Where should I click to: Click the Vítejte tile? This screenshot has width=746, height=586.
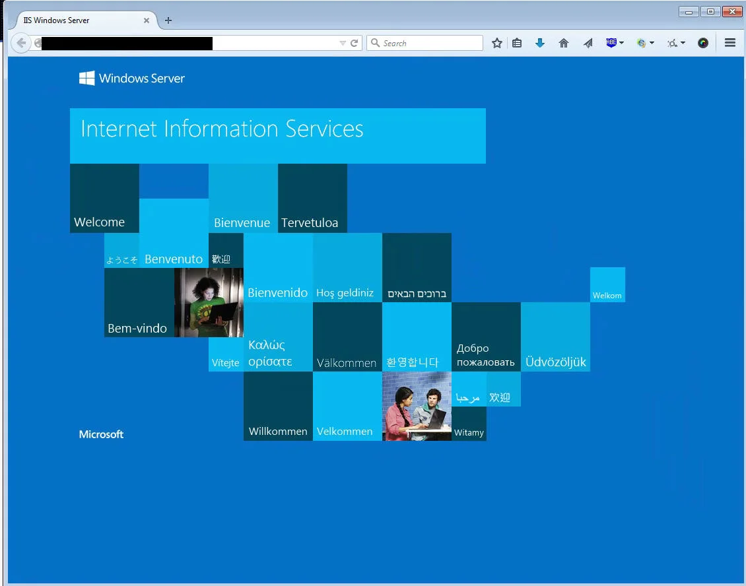tap(226, 354)
